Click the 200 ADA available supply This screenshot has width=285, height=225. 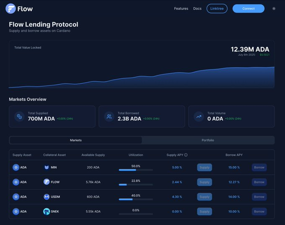pos(93,167)
